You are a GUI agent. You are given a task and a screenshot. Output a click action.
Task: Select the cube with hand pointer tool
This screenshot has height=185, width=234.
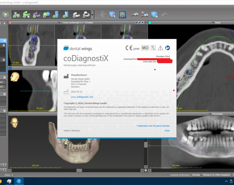pos(154,14)
